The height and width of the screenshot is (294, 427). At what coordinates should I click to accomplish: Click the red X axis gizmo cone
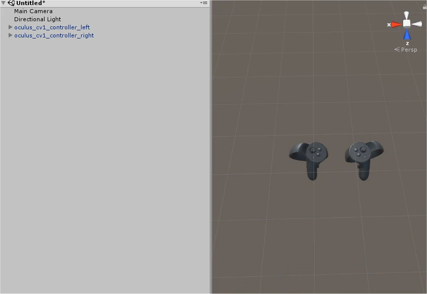click(x=397, y=24)
